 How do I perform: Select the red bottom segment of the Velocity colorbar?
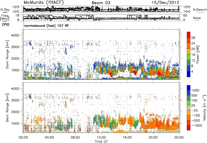(189, 128)
